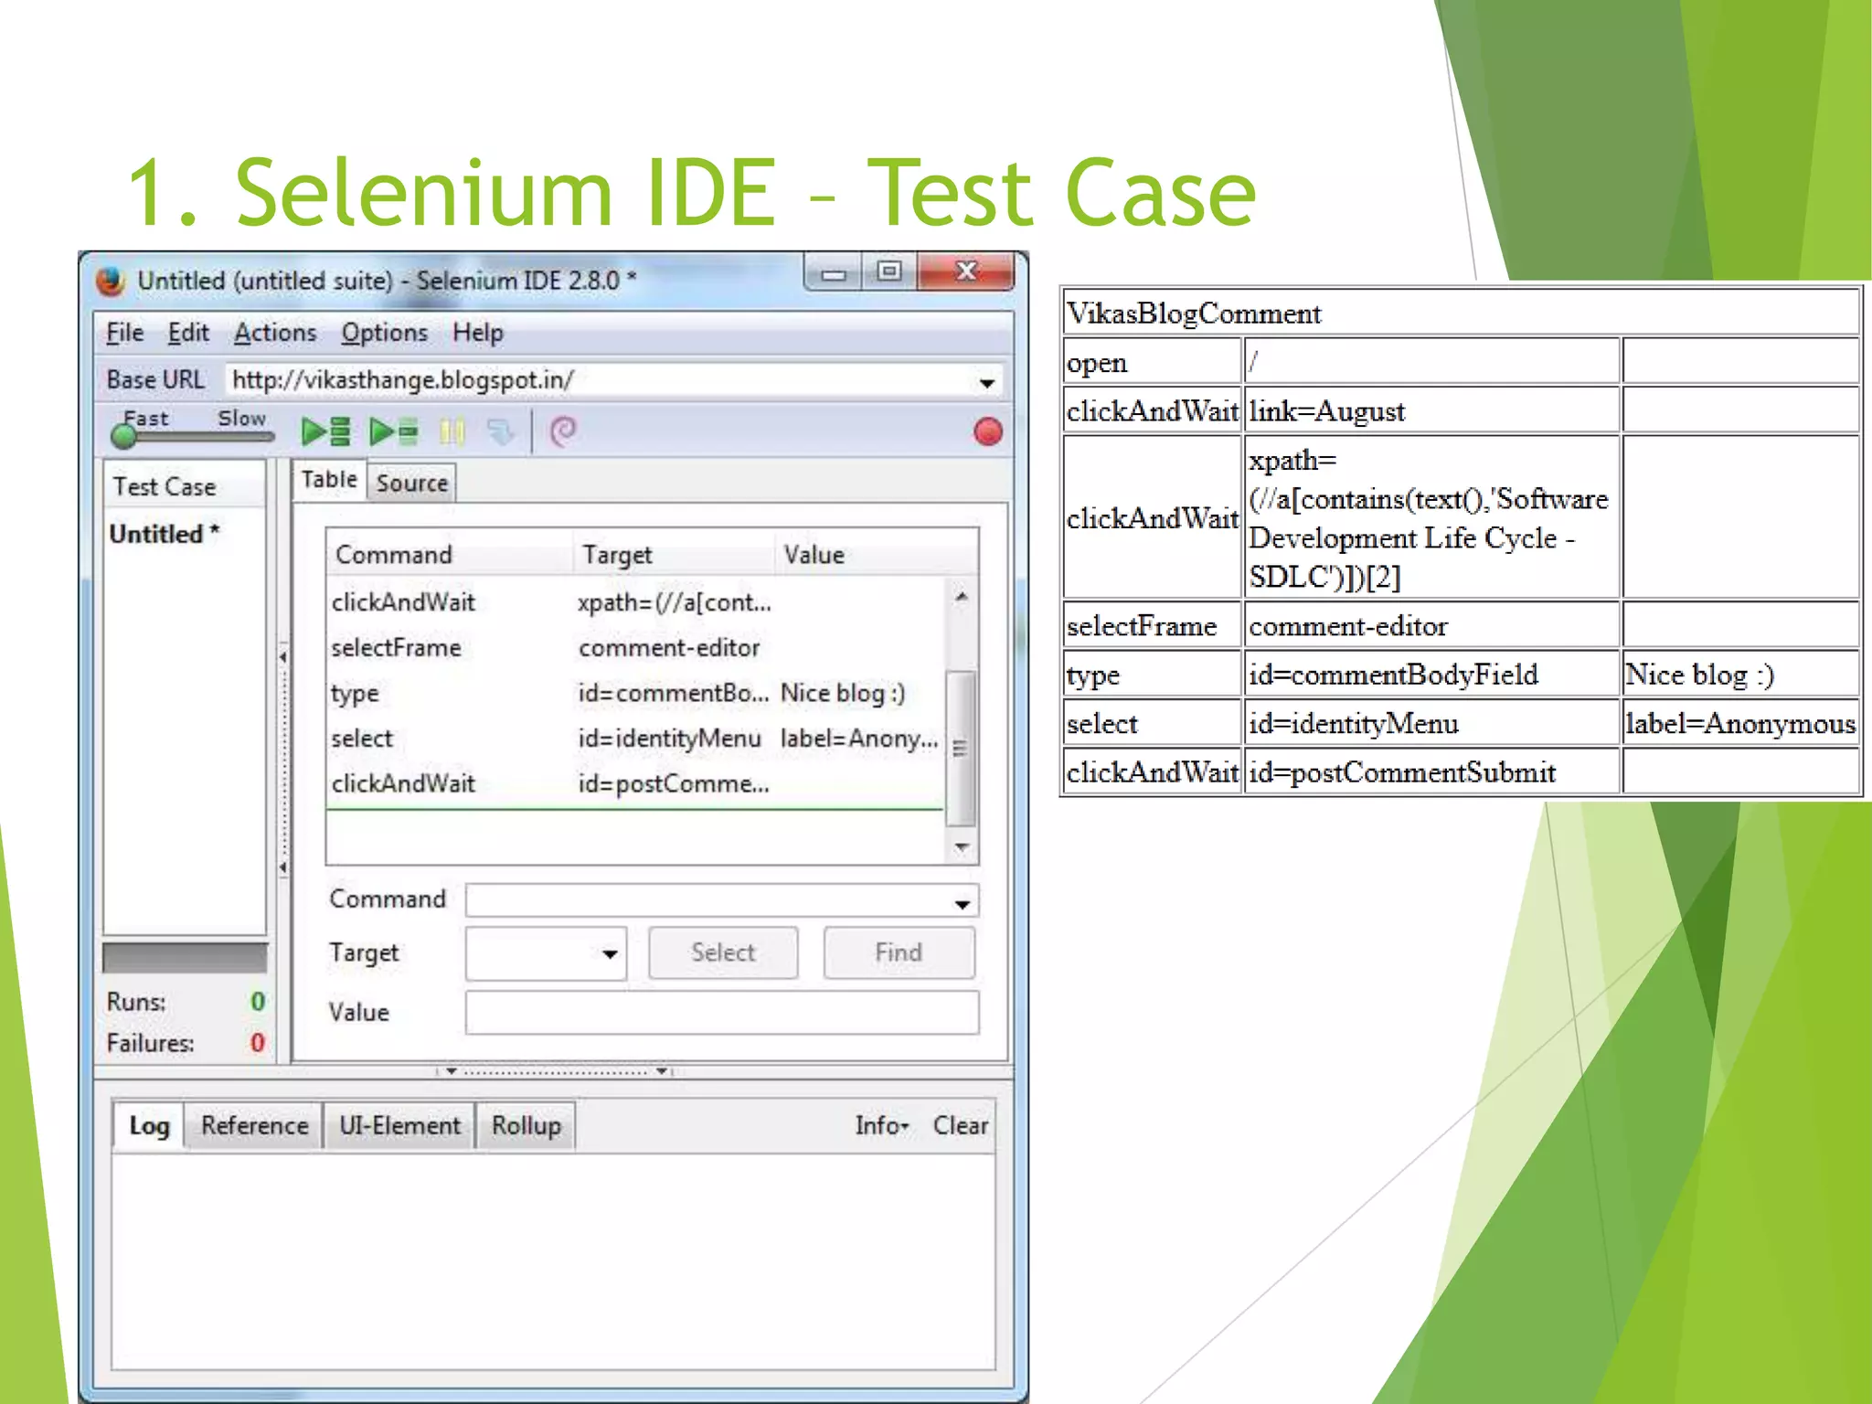Click Play current test case icon
Screen dimensions: 1872x1404
(x=394, y=431)
